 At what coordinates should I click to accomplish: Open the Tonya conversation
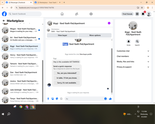[x=21, y=100]
